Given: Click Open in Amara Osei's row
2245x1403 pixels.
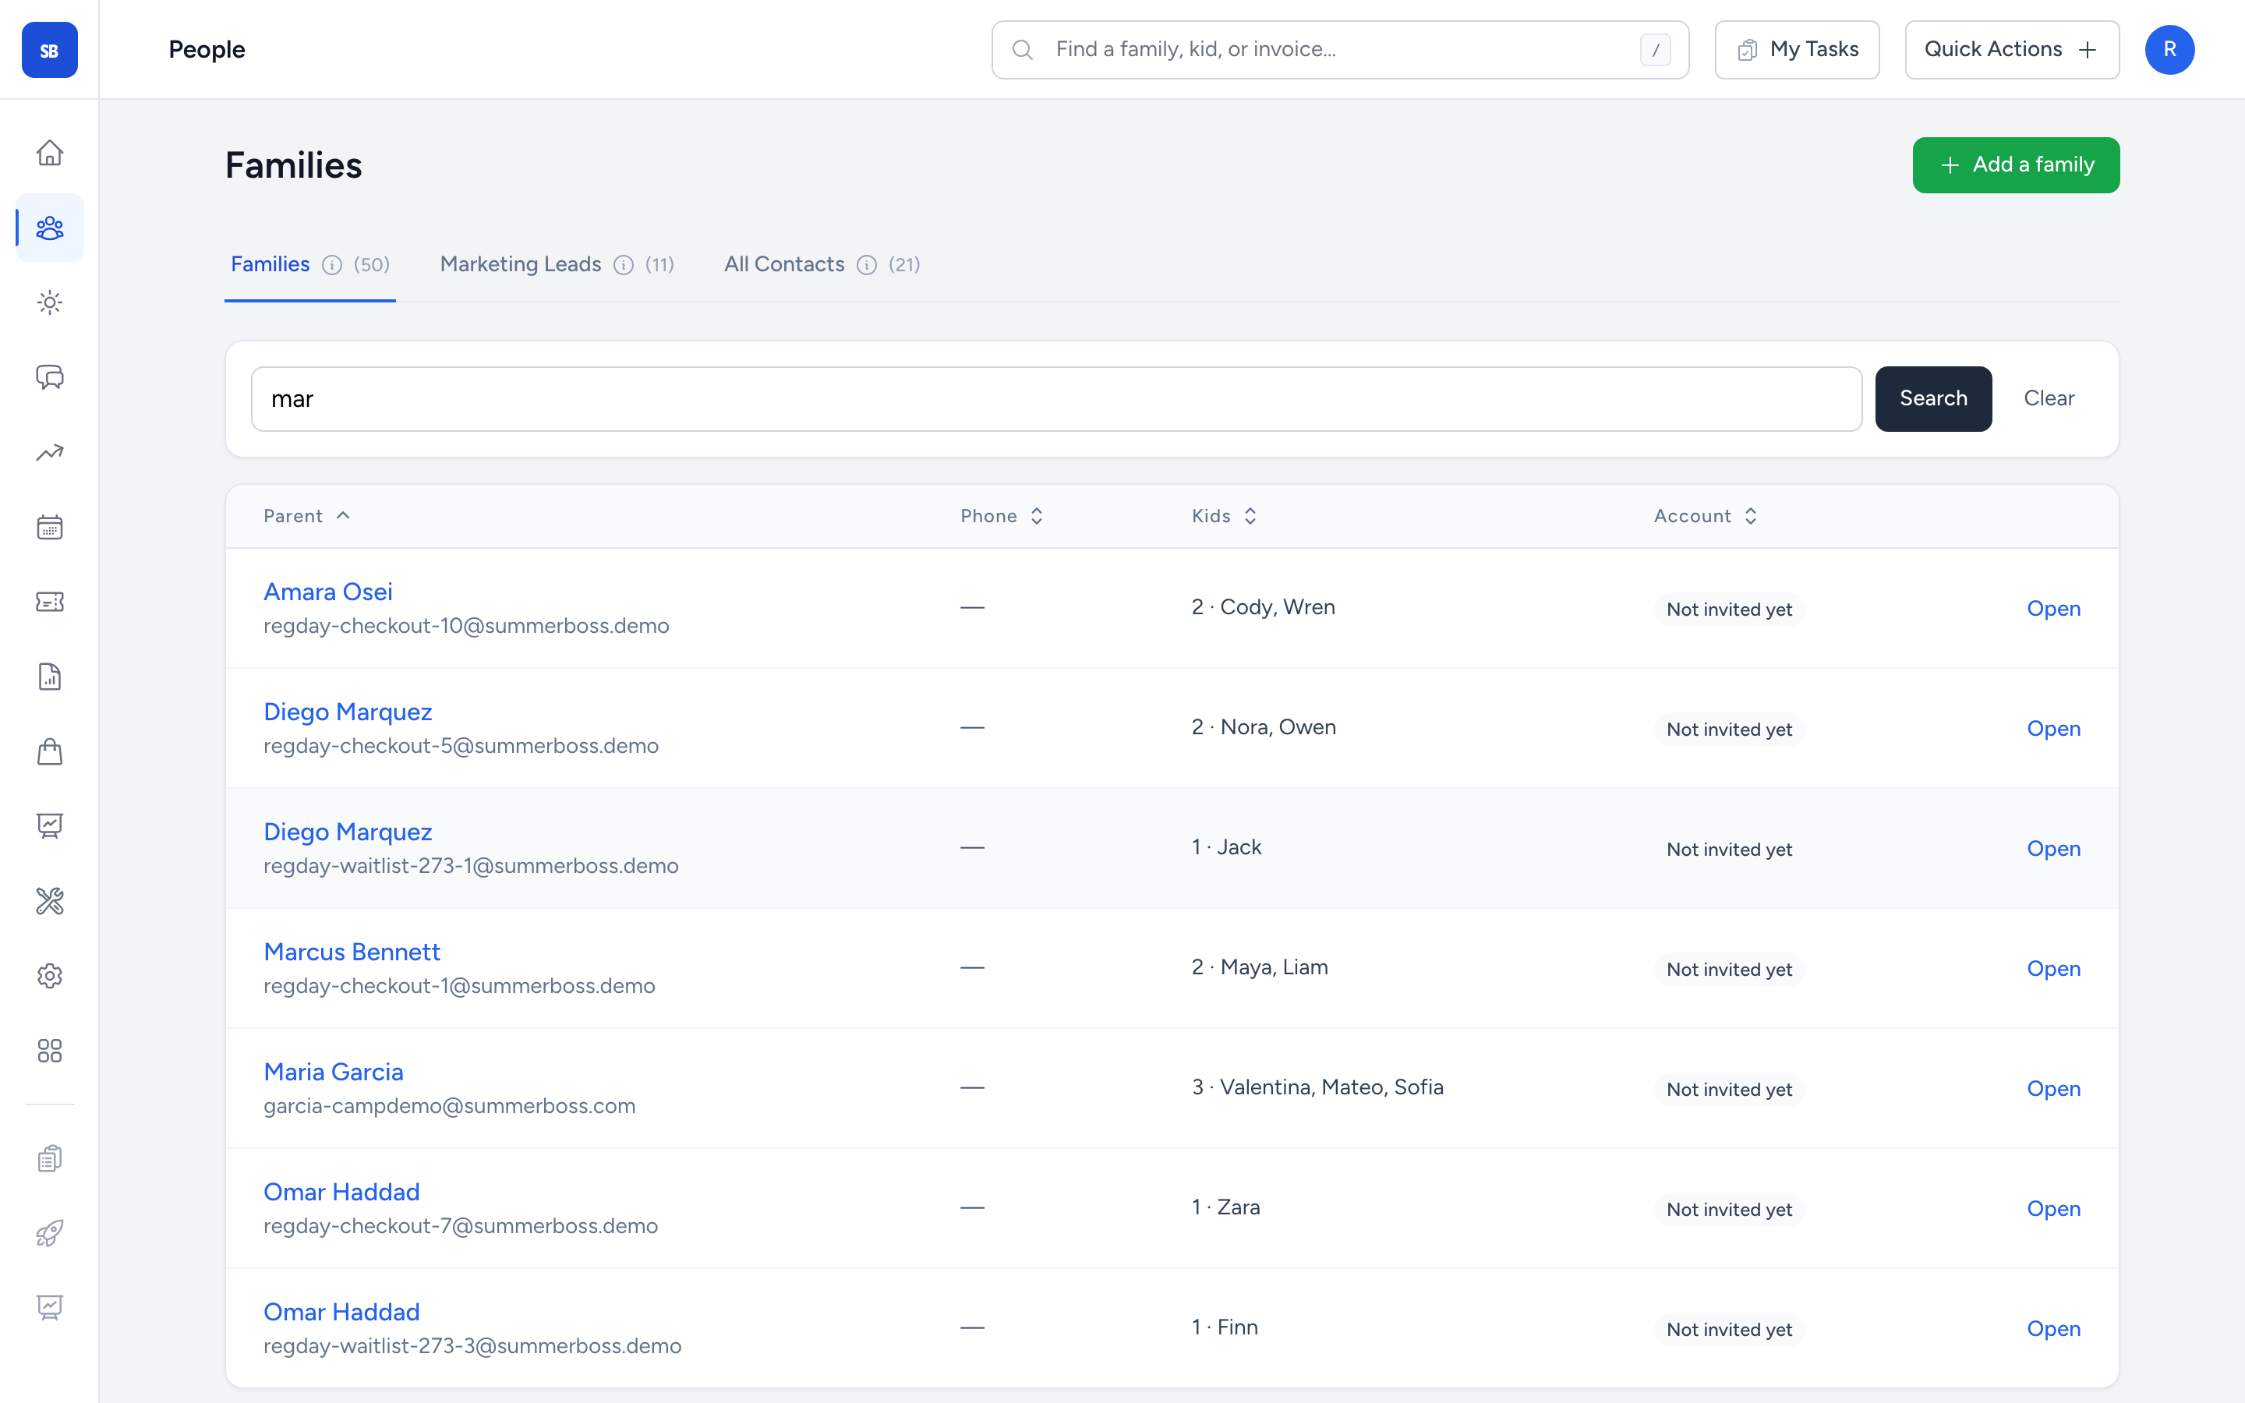Looking at the screenshot, I should (2053, 609).
